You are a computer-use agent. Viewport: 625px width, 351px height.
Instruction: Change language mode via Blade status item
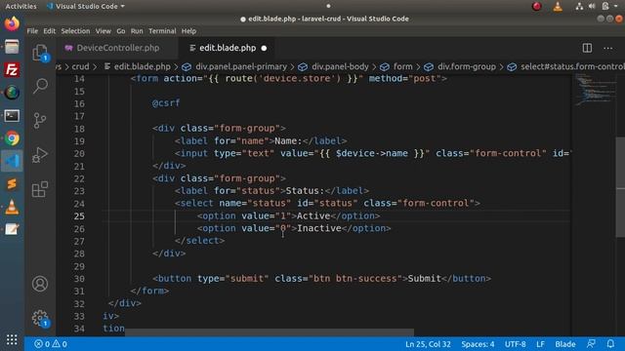click(x=565, y=344)
